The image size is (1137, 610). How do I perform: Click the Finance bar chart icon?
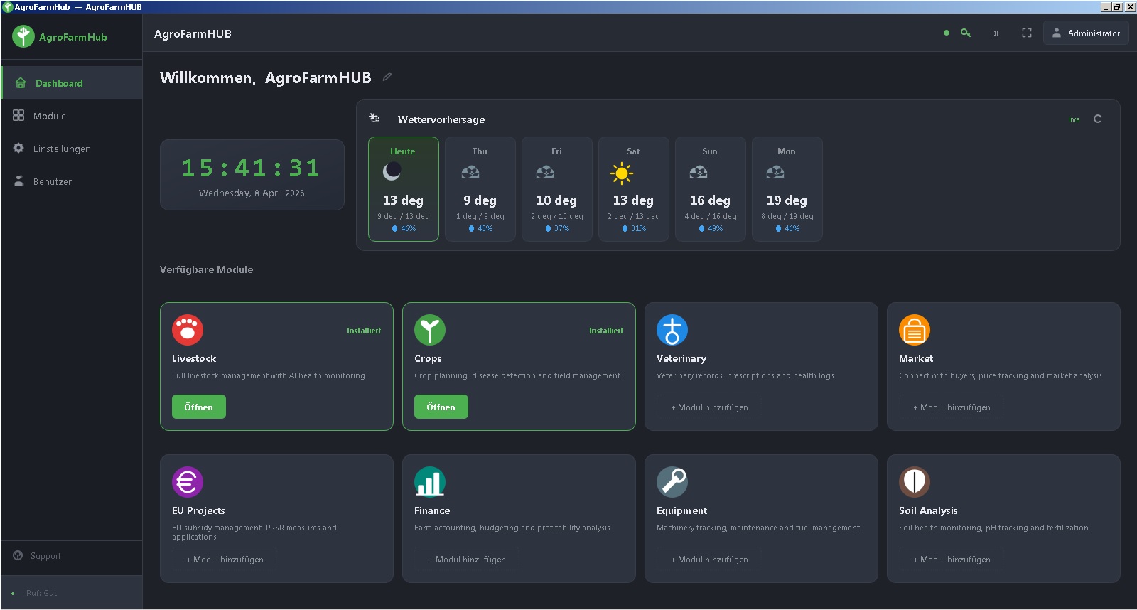pyautogui.click(x=430, y=482)
